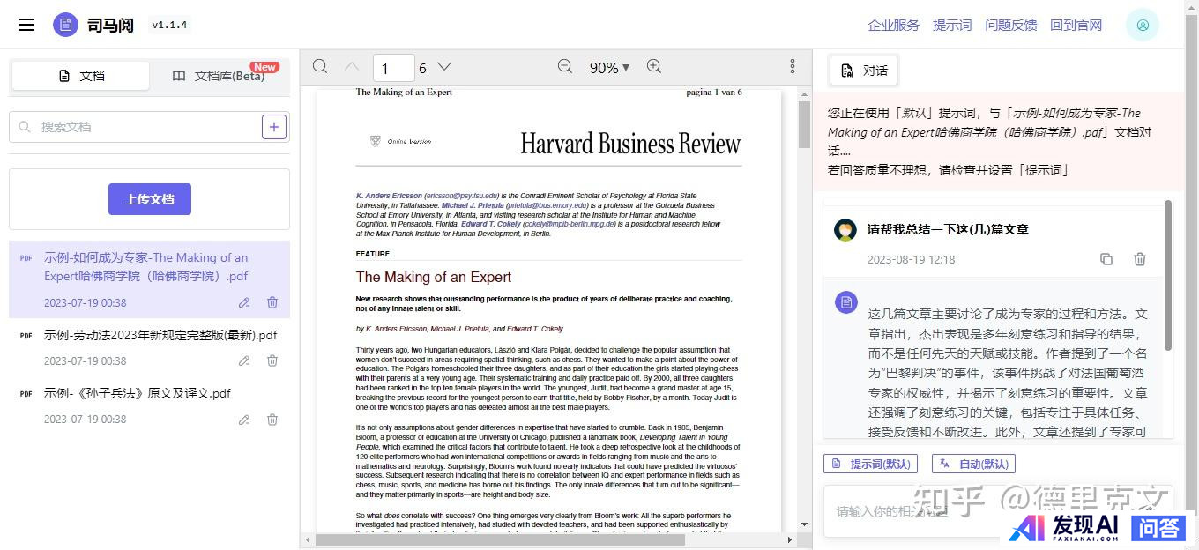
Task: Open PDF viewer three-dot more options
Action: click(x=793, y=67)
